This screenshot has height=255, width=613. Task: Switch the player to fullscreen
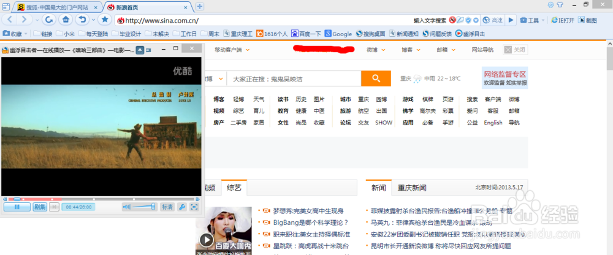click(194, 207)
